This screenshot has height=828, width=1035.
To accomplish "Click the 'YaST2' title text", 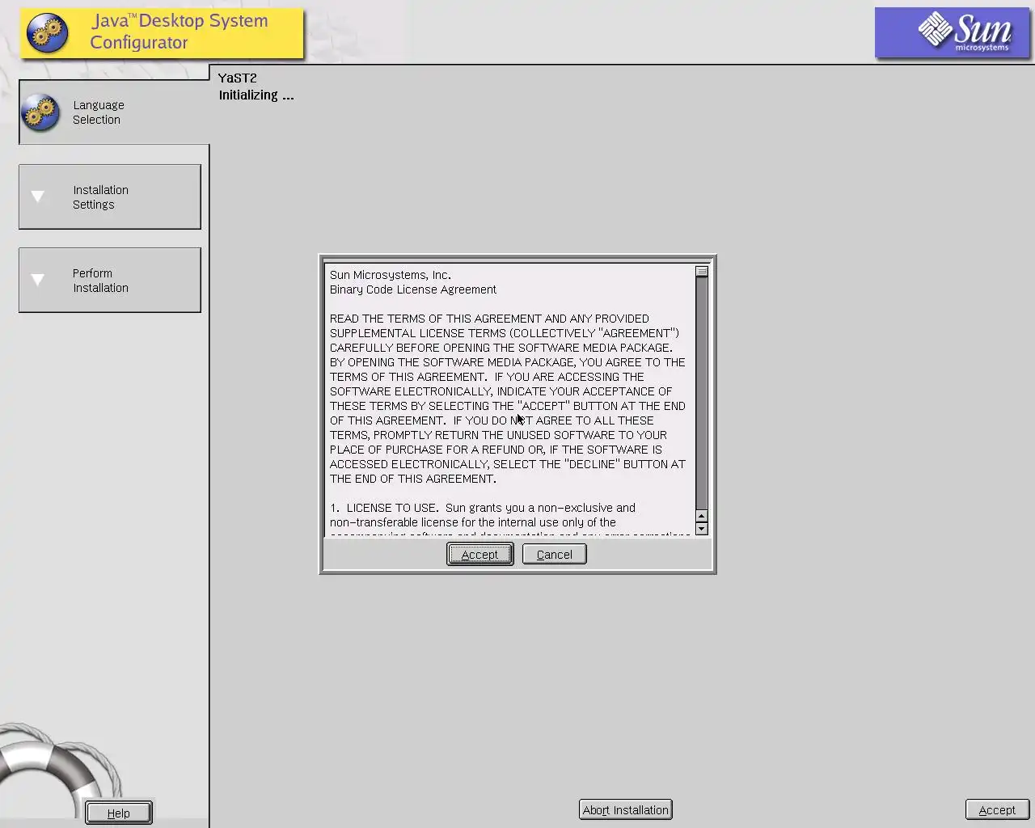I will [238, 78].
